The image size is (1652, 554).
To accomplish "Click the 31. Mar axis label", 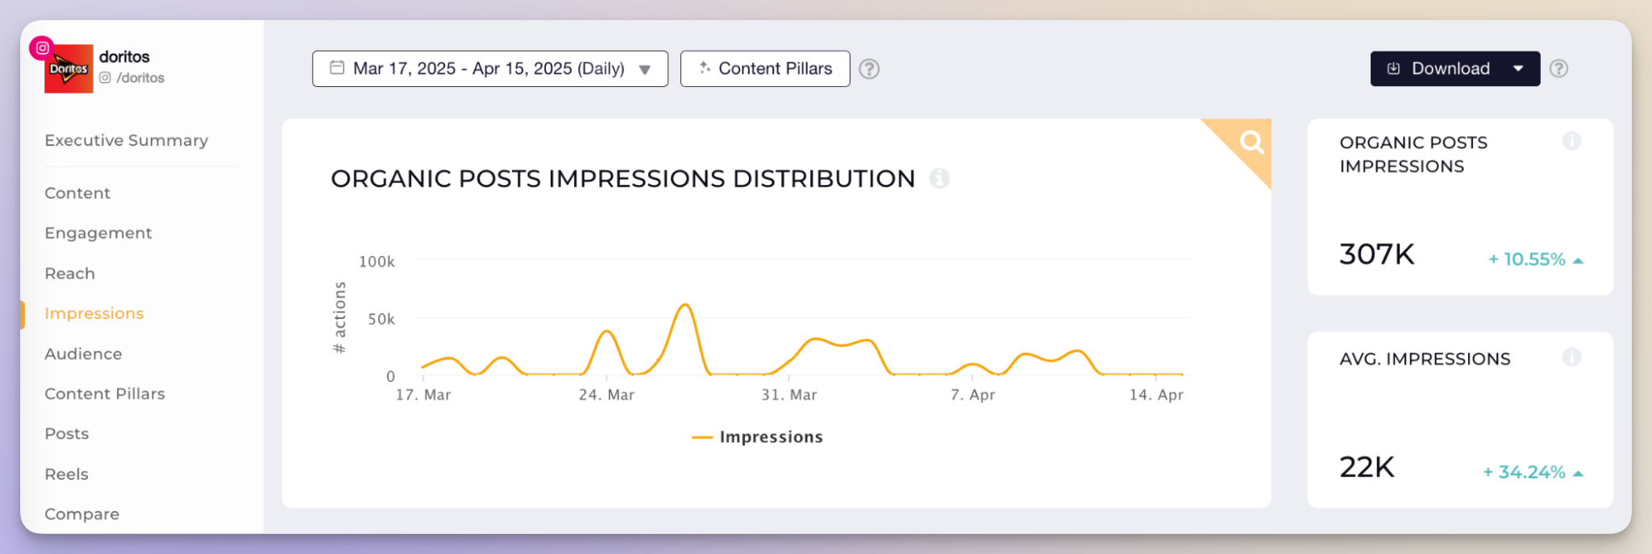I will coord(789,395).
